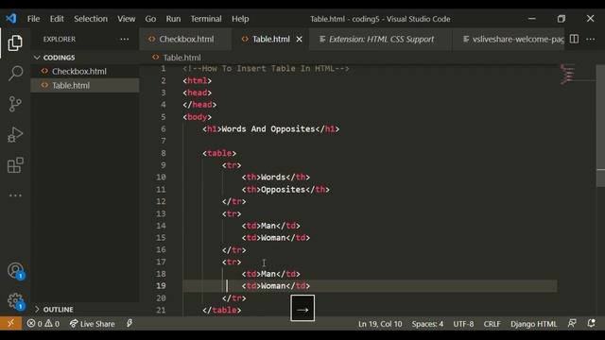605x340 pixels.
Task: Open the Terminal menu
Action: [206, 19]
